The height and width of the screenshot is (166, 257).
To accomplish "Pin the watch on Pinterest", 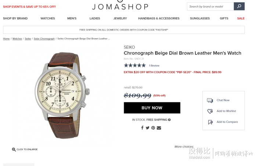I will click(x=153, y=128).
